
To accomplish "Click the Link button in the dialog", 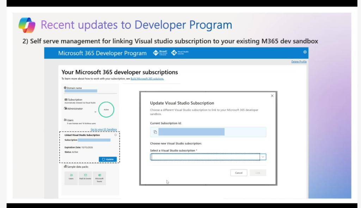I will click(258, 173).
